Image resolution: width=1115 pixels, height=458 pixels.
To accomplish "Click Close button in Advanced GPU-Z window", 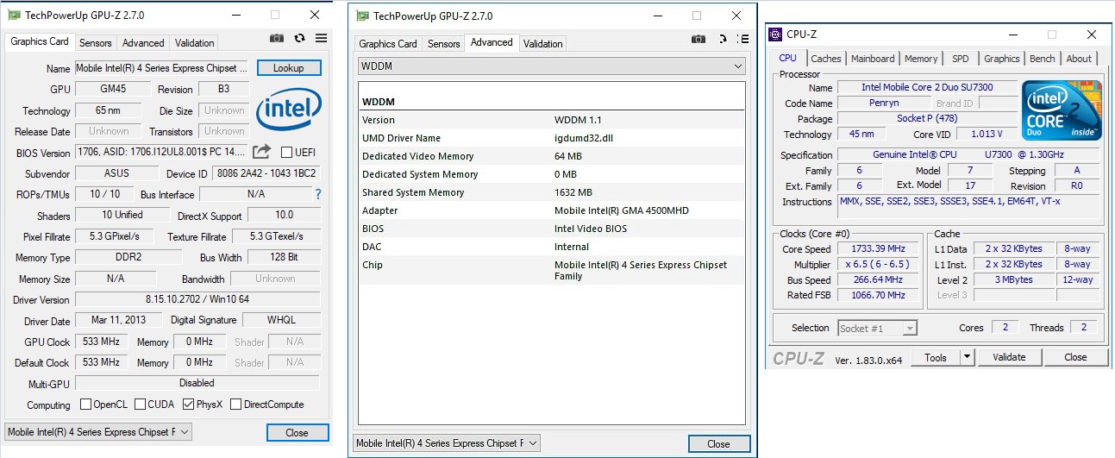I will click(x=718, y=443).
